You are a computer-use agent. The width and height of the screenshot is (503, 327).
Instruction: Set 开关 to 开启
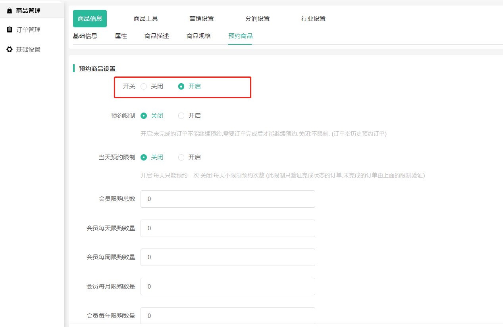click(189, 86)
